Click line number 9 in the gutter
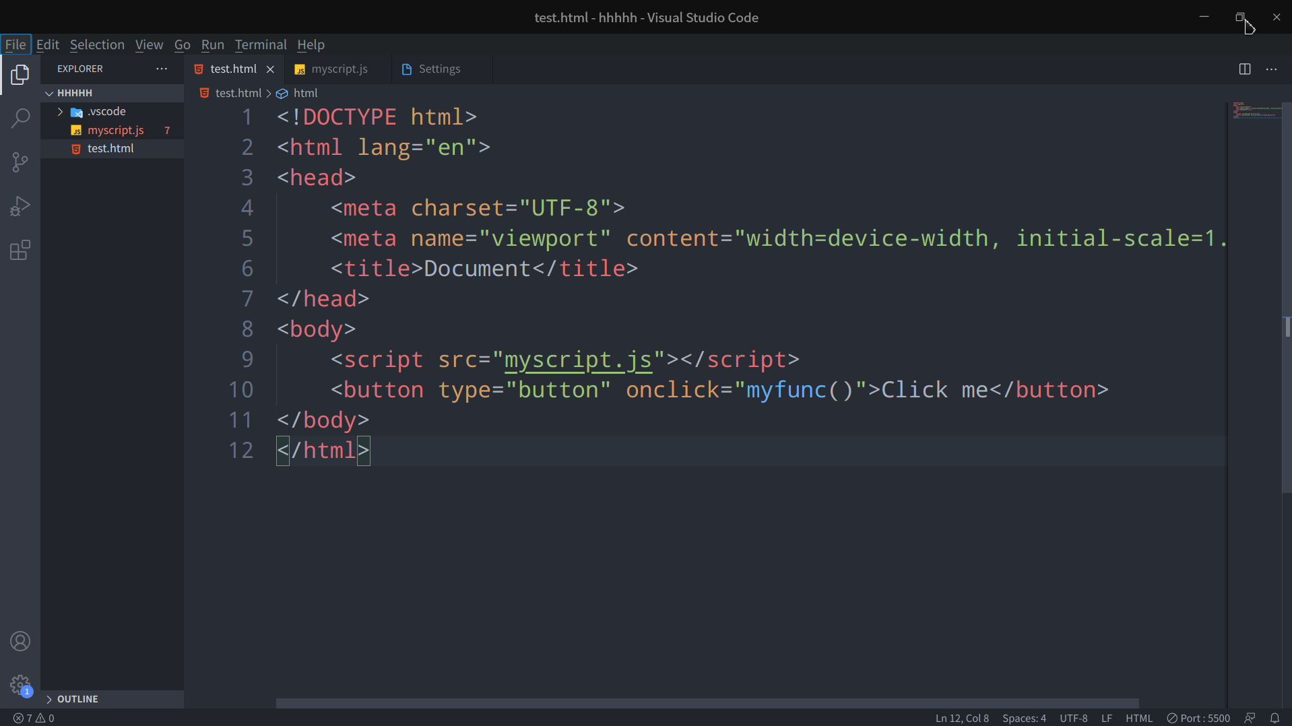Image resolution: width=1292 pixels, height=726 pixels. [247, 360]
